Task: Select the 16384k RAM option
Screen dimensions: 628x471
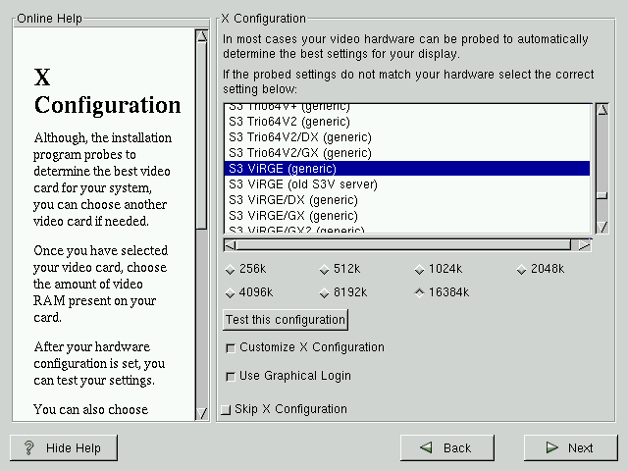Action: click(x=420, y=292)
